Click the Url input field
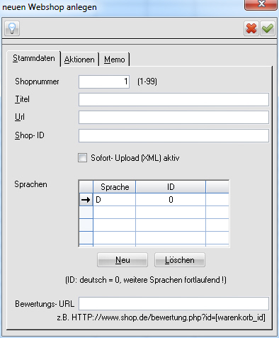Image resolution: width=279 pixels, height=338 pixels. pos(173,118)
